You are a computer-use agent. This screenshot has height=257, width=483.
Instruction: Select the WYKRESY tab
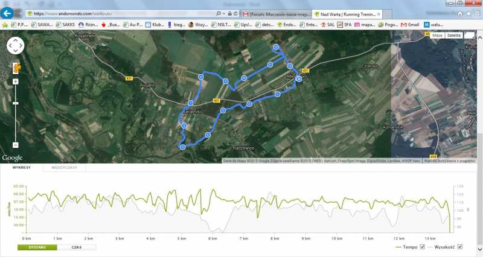tap(22, 168)
